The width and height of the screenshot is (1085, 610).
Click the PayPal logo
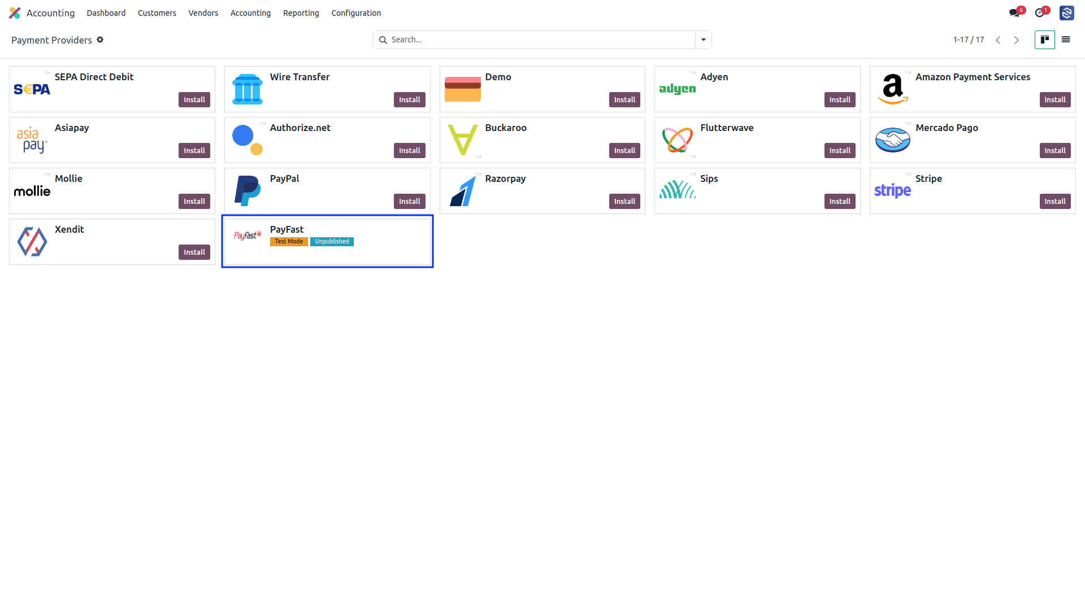(x=248, y=191)
